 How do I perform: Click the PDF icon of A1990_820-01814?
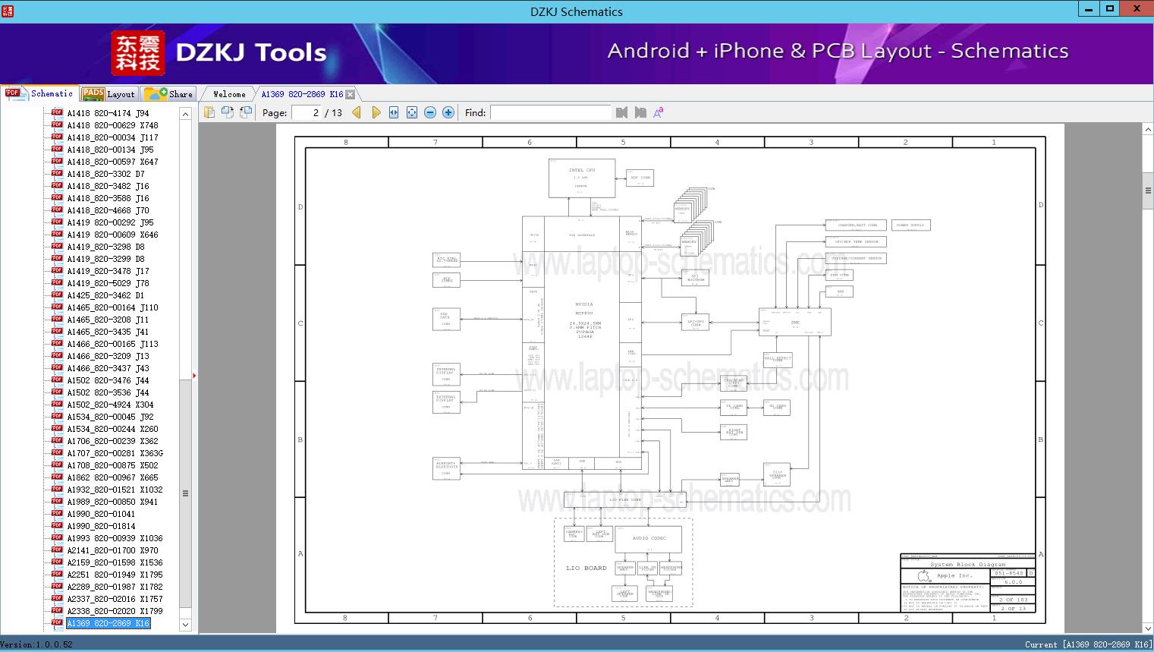57,526
